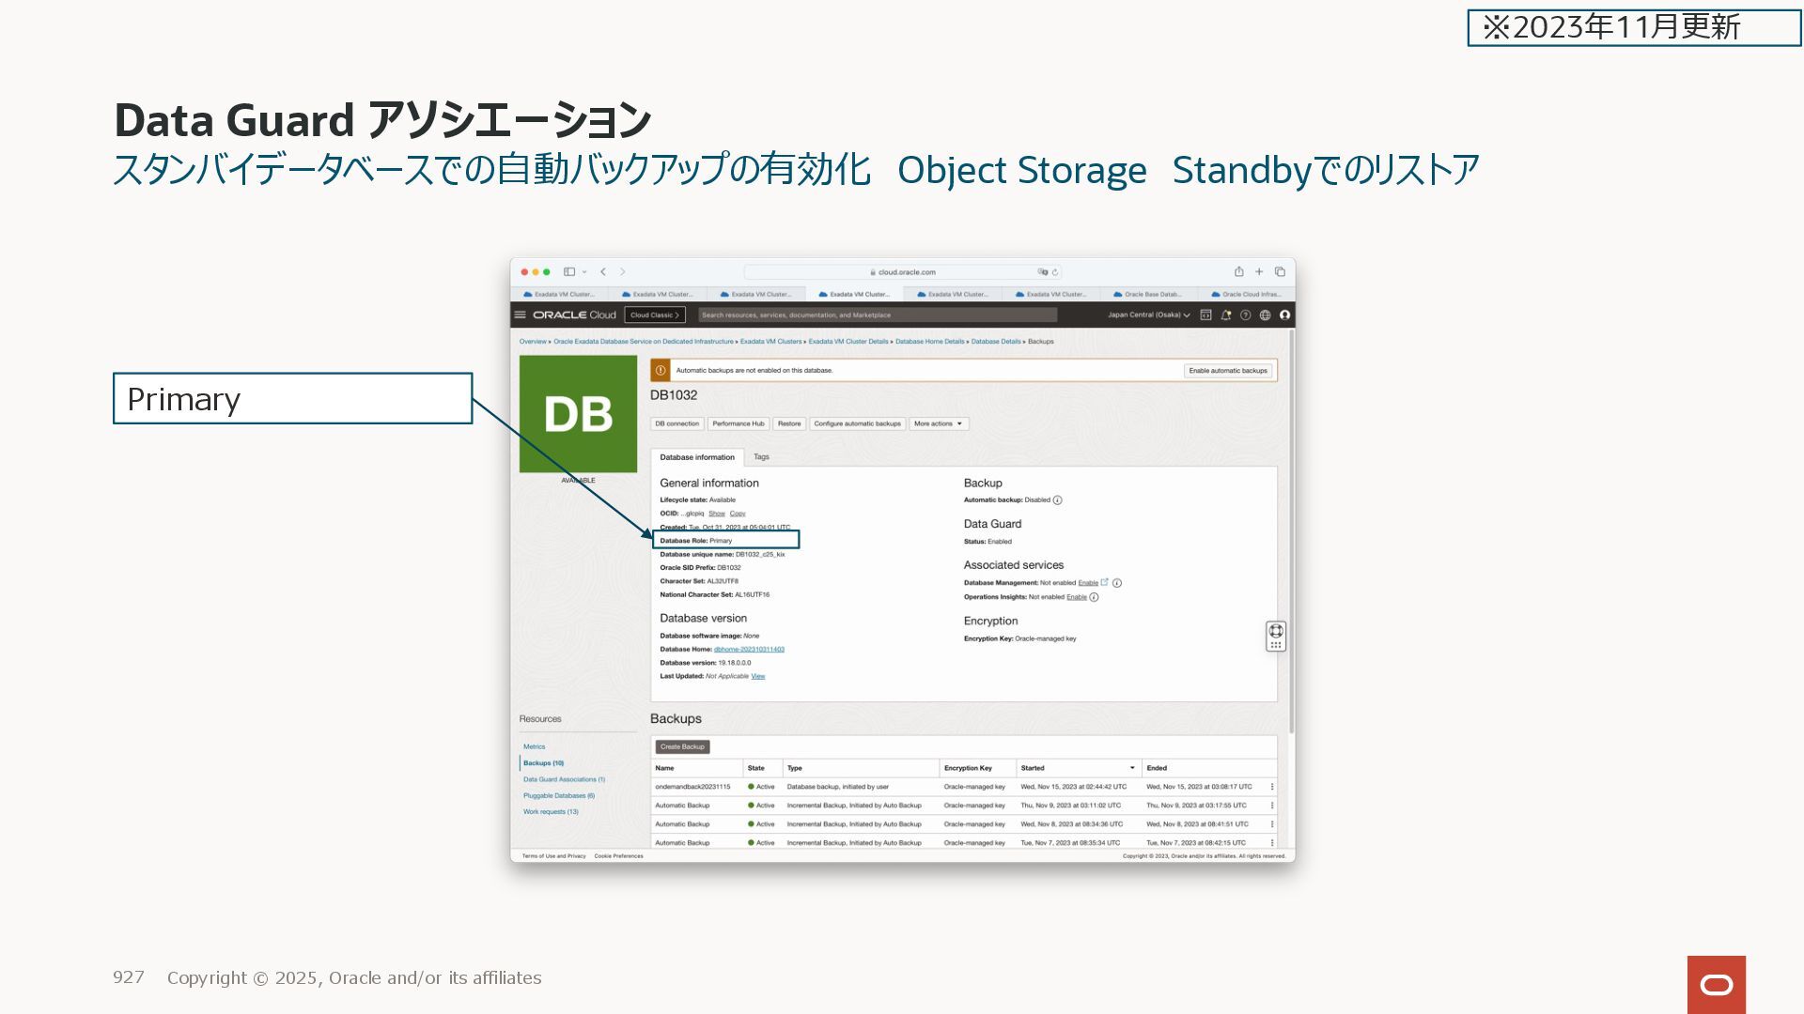Open the user profile avatar icon
This screenshot has height=1014, width=1804.
1284,315
